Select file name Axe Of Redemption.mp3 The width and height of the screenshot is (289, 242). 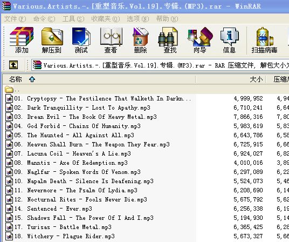click(94, 163)
